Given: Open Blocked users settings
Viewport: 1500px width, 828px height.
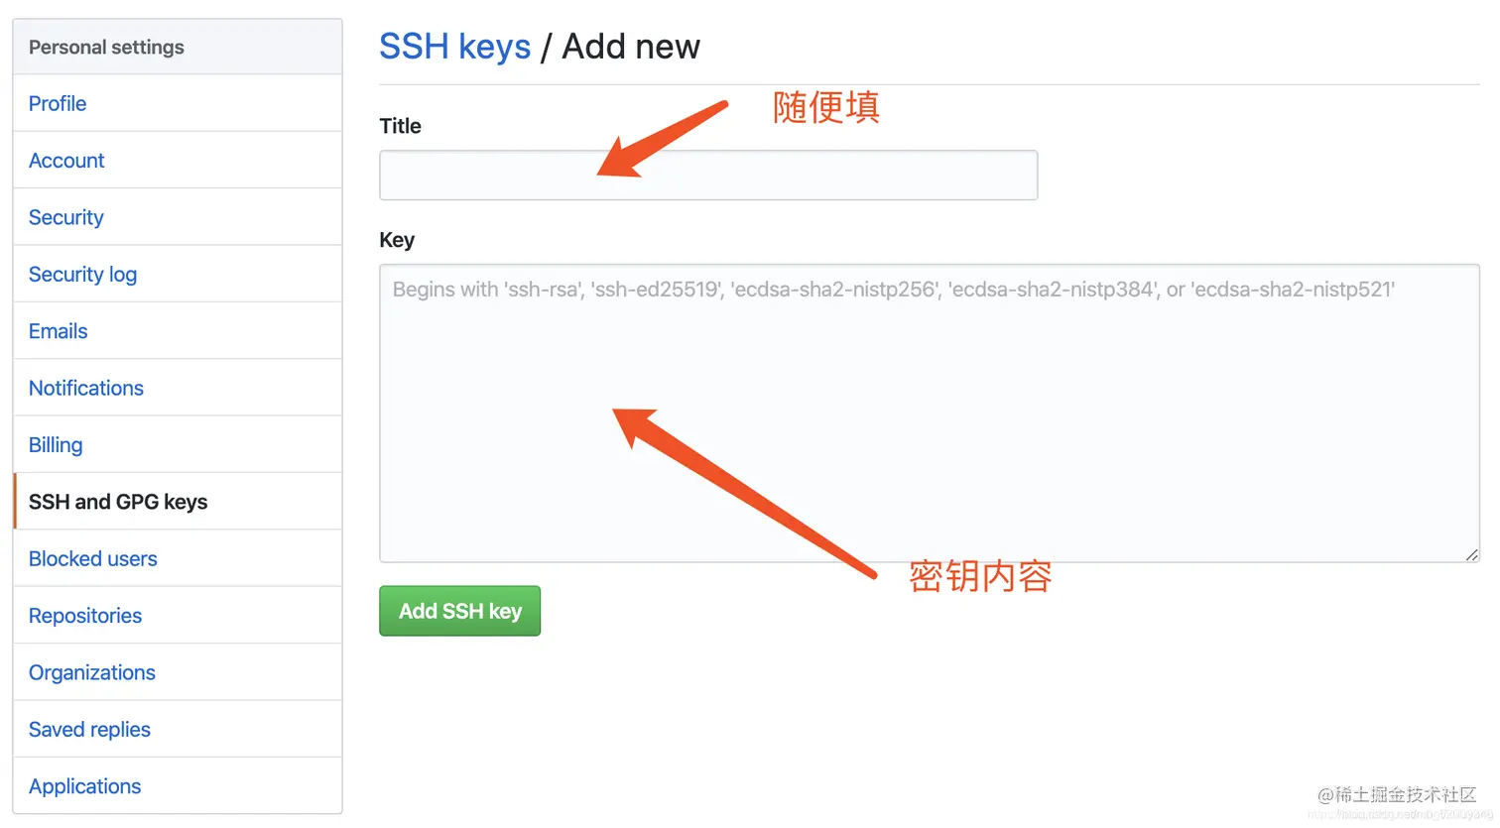Looking at the screenshot, I should (178, 558).
